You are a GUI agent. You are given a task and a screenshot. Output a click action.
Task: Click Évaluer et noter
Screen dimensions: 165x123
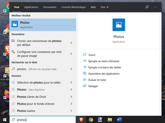[97, 80]
